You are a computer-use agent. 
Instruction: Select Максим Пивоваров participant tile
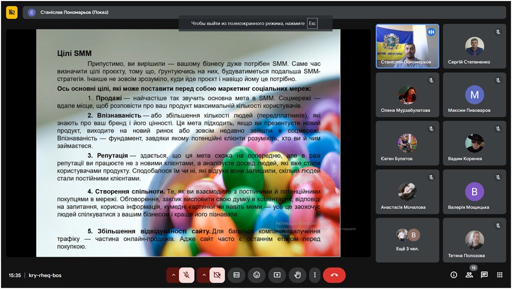point(474,95)
